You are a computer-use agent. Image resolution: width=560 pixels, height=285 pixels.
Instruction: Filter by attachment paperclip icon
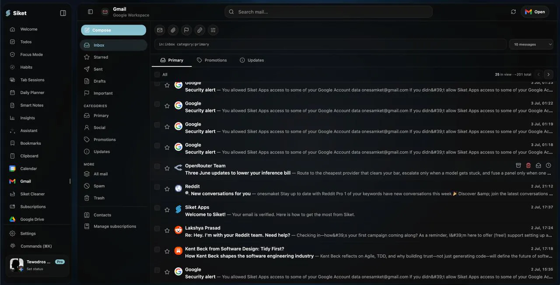coord(173,30)
